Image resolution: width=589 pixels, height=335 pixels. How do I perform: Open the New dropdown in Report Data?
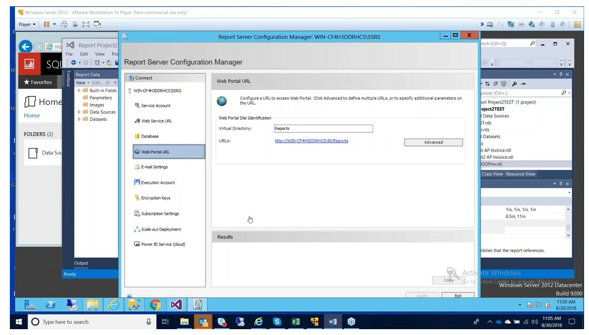coord(80,83)
